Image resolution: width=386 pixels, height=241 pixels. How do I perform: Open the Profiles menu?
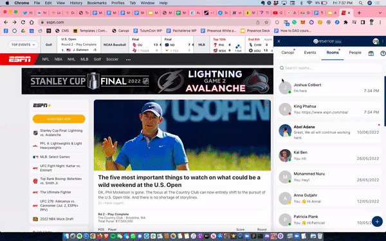118,3
